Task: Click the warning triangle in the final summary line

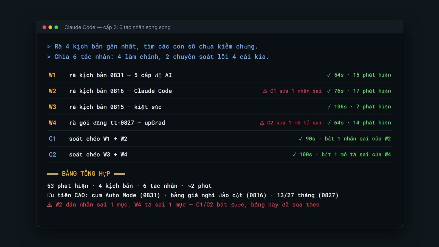Action: (50, 205)
